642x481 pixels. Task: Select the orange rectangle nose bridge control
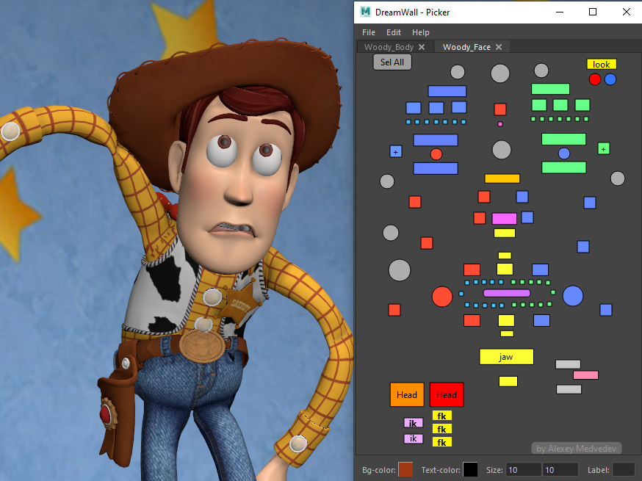coord(502,178)
